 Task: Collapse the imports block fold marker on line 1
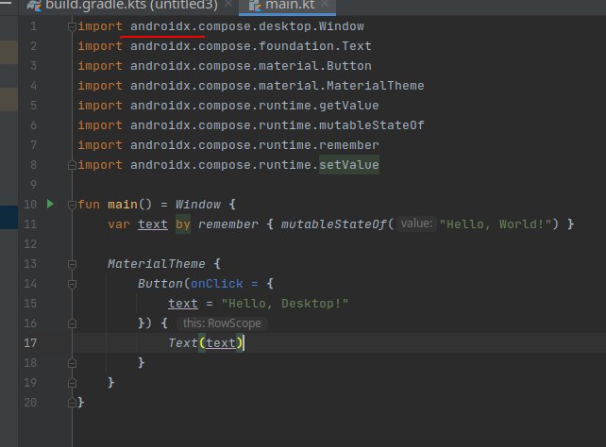[x=72, y=26]
